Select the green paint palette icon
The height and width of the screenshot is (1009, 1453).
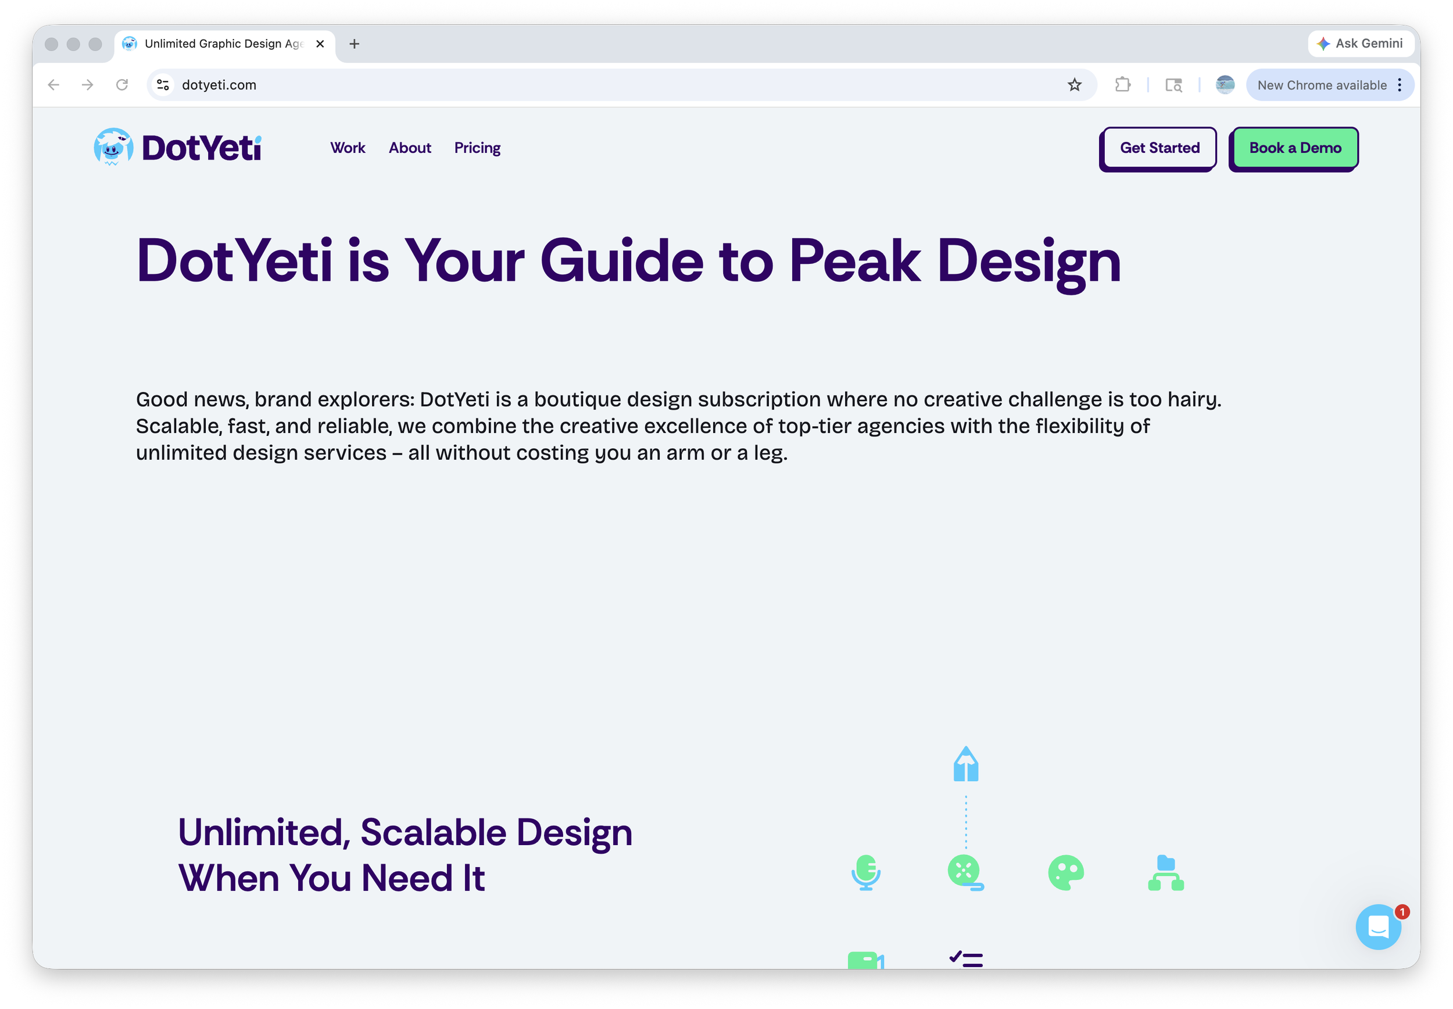(x=1065, y=872)
